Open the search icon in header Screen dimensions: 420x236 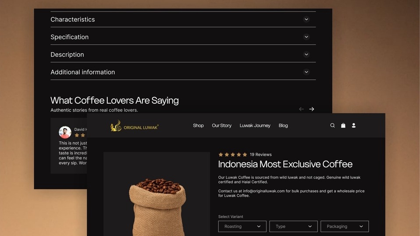(332, 125)
